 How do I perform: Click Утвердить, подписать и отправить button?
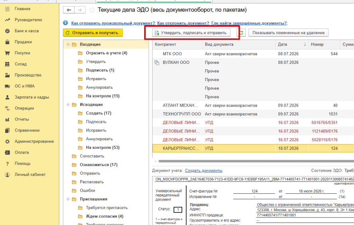click(x=191, y=33)
